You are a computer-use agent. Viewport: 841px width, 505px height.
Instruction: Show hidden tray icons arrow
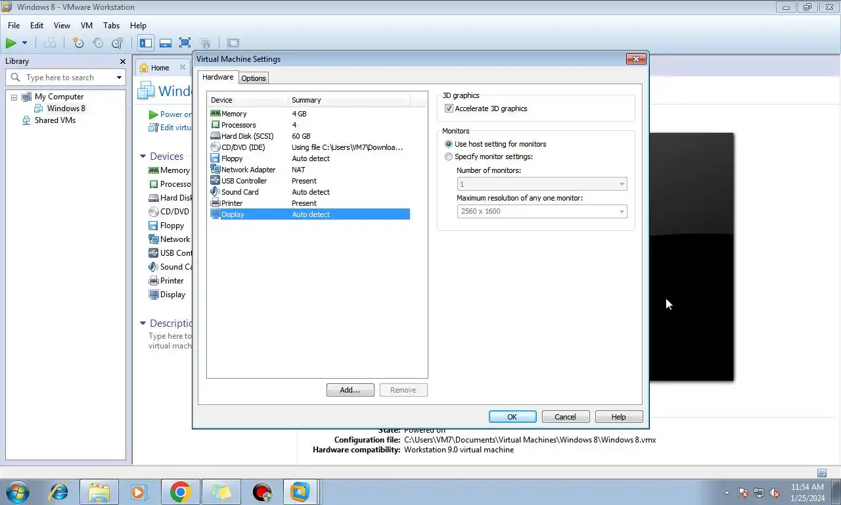[x=727, y=493]
